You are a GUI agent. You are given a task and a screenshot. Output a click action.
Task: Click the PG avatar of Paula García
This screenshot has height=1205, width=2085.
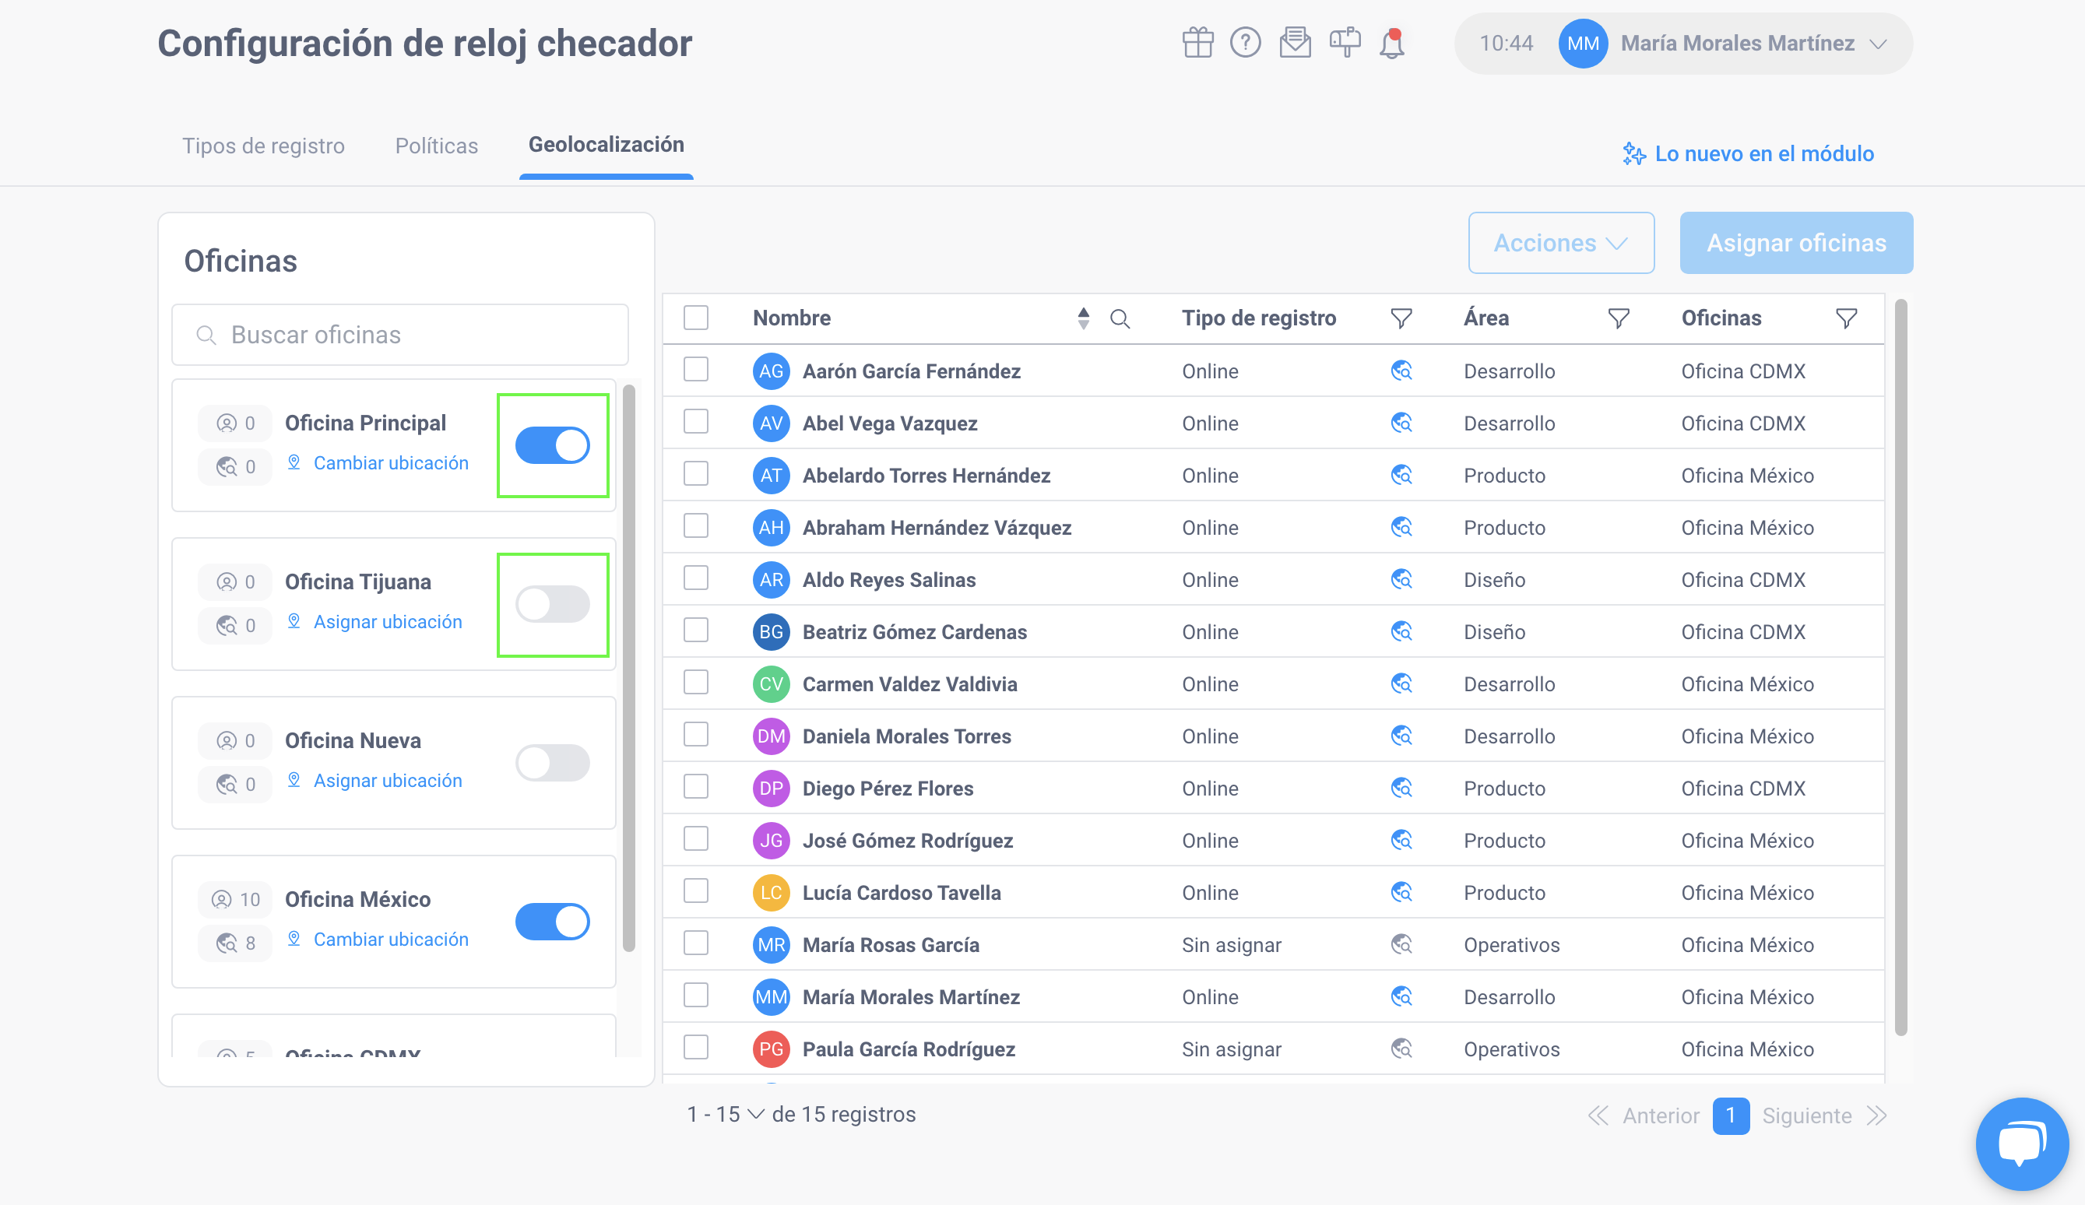tap(771, 1049)
